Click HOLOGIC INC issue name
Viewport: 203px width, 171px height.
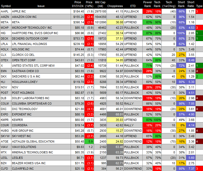point(21,49)
